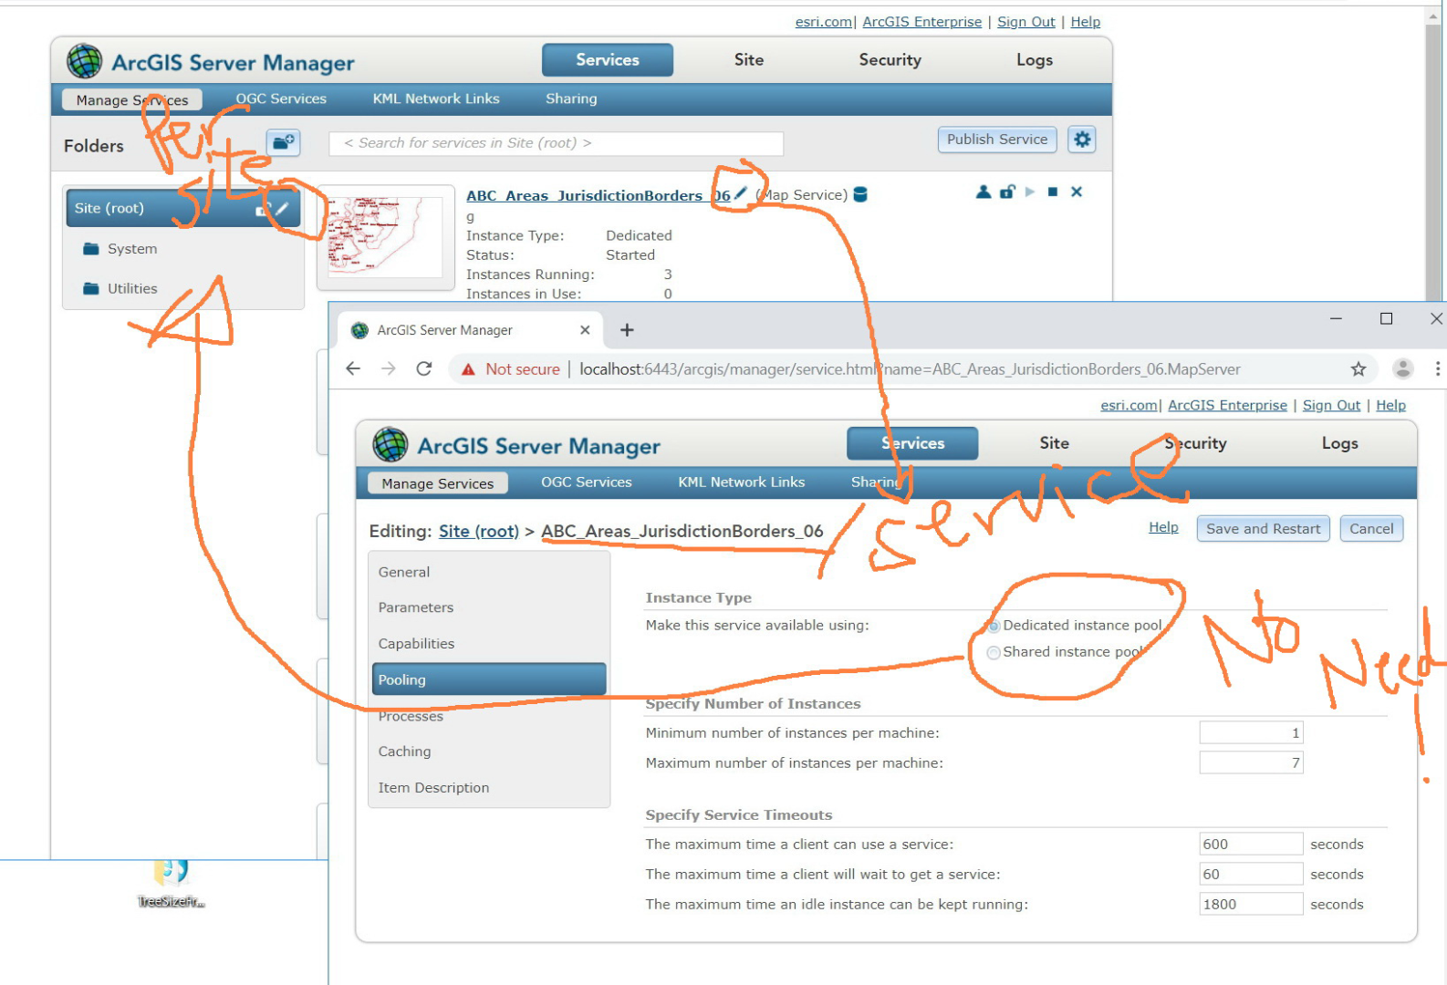1447x985 pixels.
Task: Click the esri.com link in the front window
Action: pos(1129,406)
